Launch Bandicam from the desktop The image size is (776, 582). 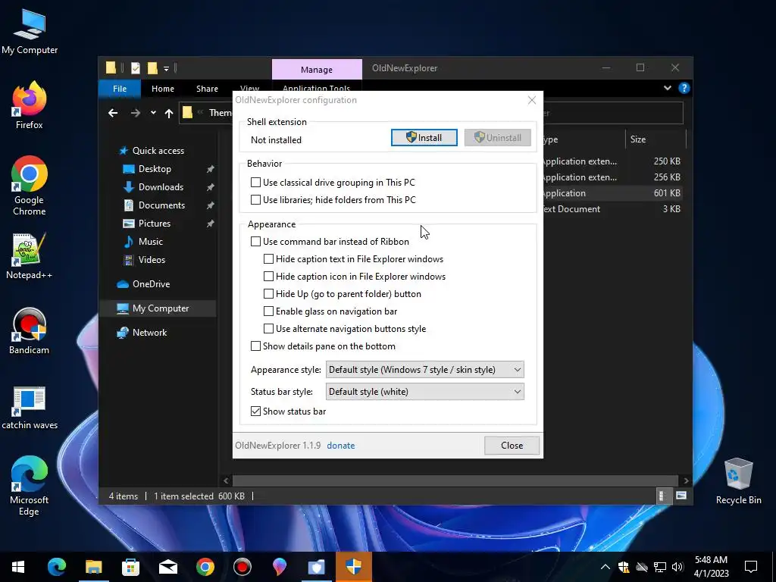click(30, 330)
